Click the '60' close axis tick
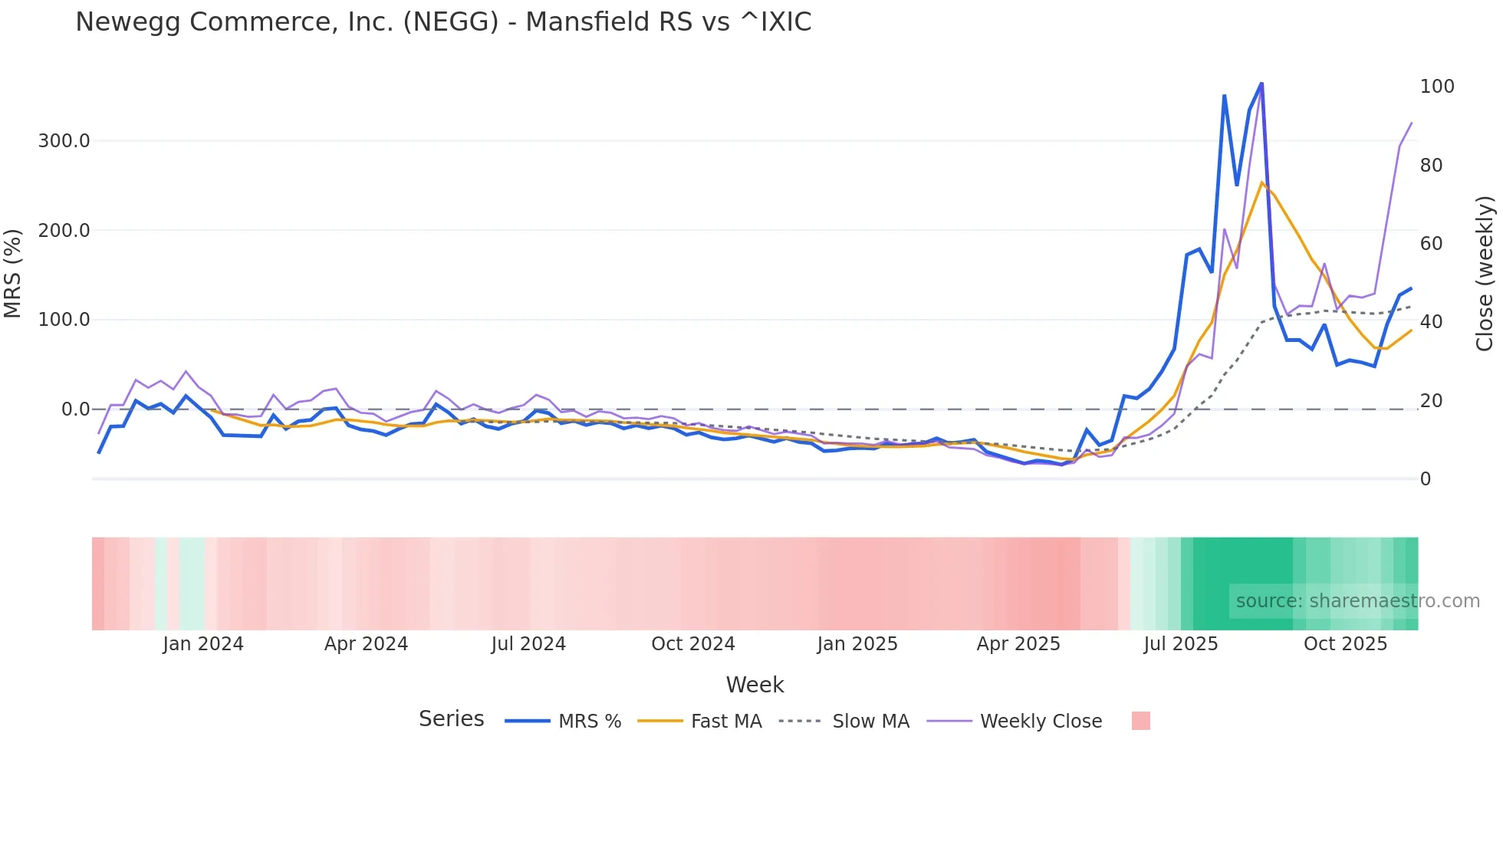The height and width of the screenshot is (845, 1503). (1431, 244)
